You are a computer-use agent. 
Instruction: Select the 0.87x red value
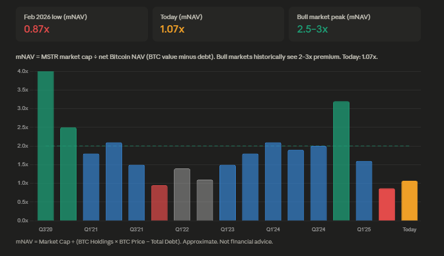37,29
